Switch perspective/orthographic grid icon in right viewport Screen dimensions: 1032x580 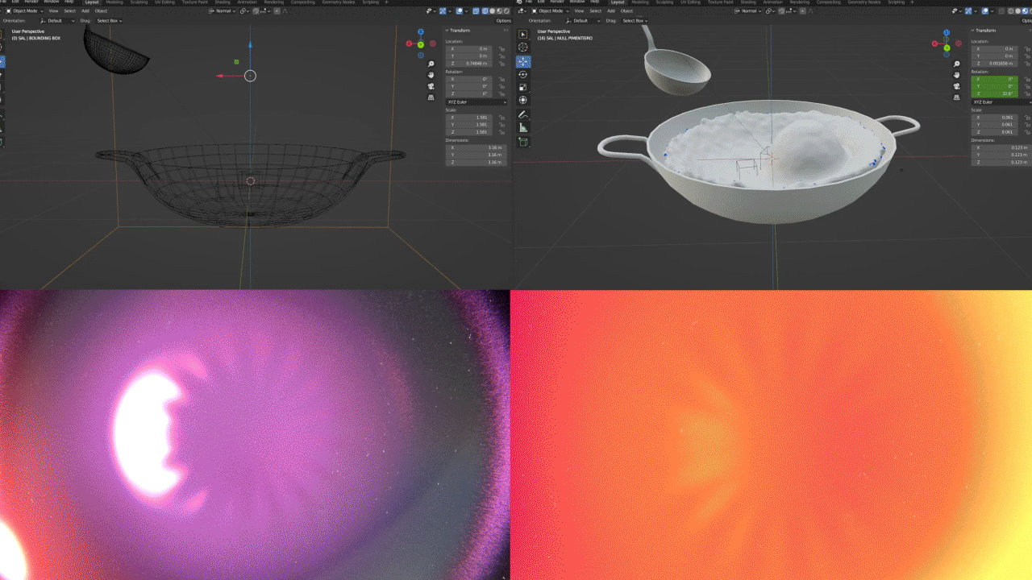(957, 97)
